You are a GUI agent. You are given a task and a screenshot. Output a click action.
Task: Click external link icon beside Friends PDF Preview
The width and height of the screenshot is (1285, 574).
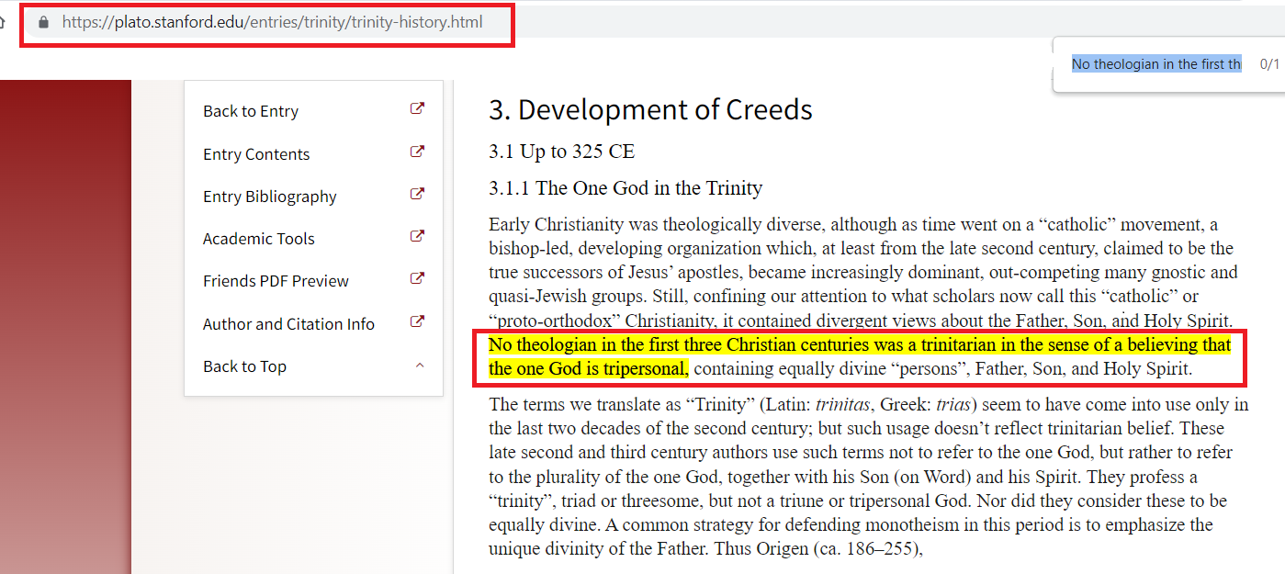(418, 278)
